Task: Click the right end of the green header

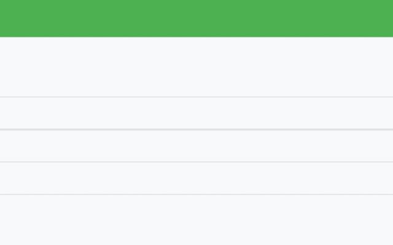Action: click(x=381, y=18)
